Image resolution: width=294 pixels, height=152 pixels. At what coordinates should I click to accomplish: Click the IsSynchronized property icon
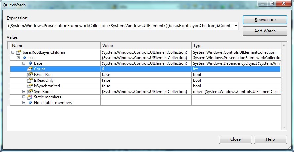coord(30,86)
